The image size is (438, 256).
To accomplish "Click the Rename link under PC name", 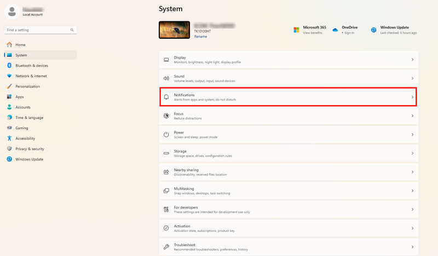I will 200,37.
